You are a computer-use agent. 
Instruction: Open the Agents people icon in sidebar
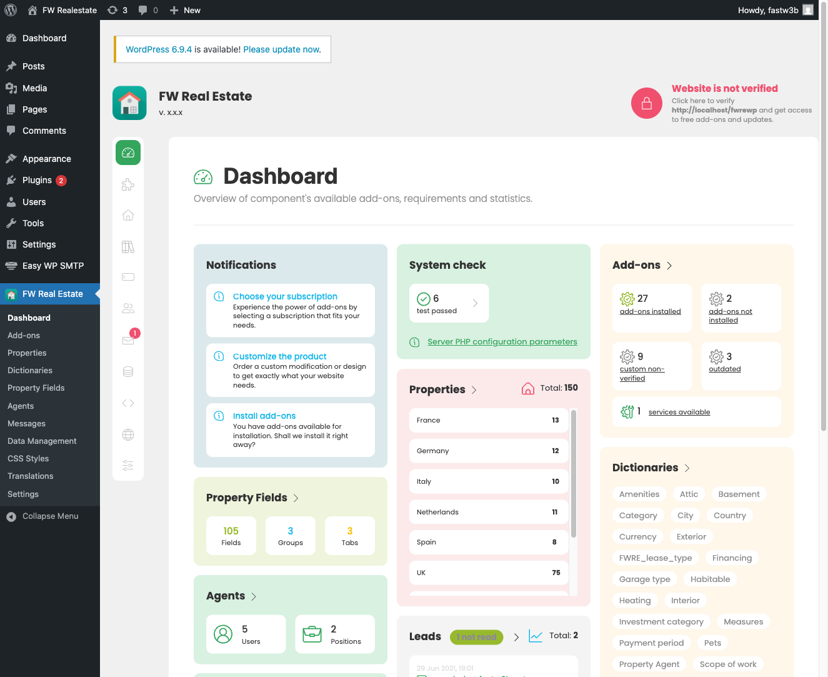coord(128,308)
